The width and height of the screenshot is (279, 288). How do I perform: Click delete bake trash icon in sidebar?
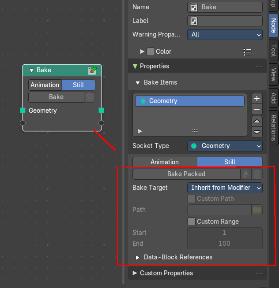point(257,174)
